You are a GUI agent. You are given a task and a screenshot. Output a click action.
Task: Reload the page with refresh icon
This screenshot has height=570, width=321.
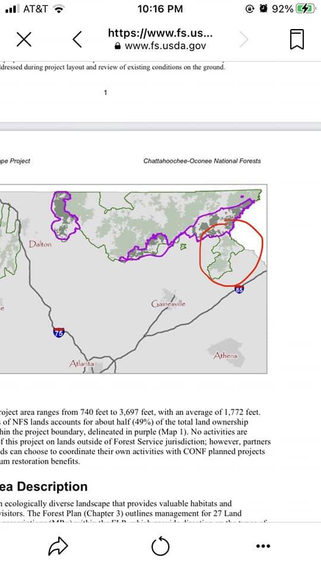[160, 546]
